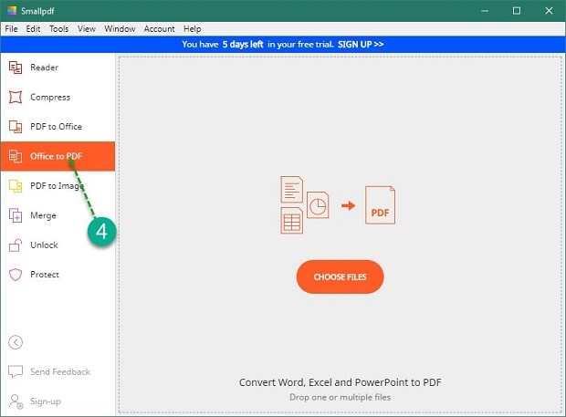This screenshot has height=417, width=566.
Task: Close the Smallpdf window
Action: click(549, 11)
